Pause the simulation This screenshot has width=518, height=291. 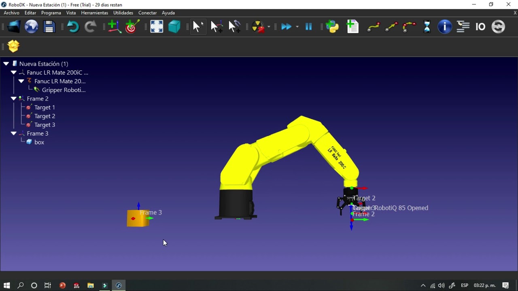308,27
